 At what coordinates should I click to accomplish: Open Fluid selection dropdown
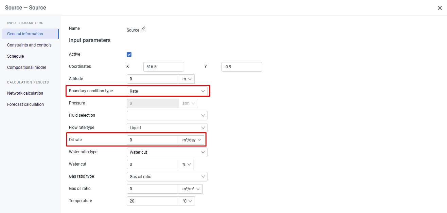(167, 116)
